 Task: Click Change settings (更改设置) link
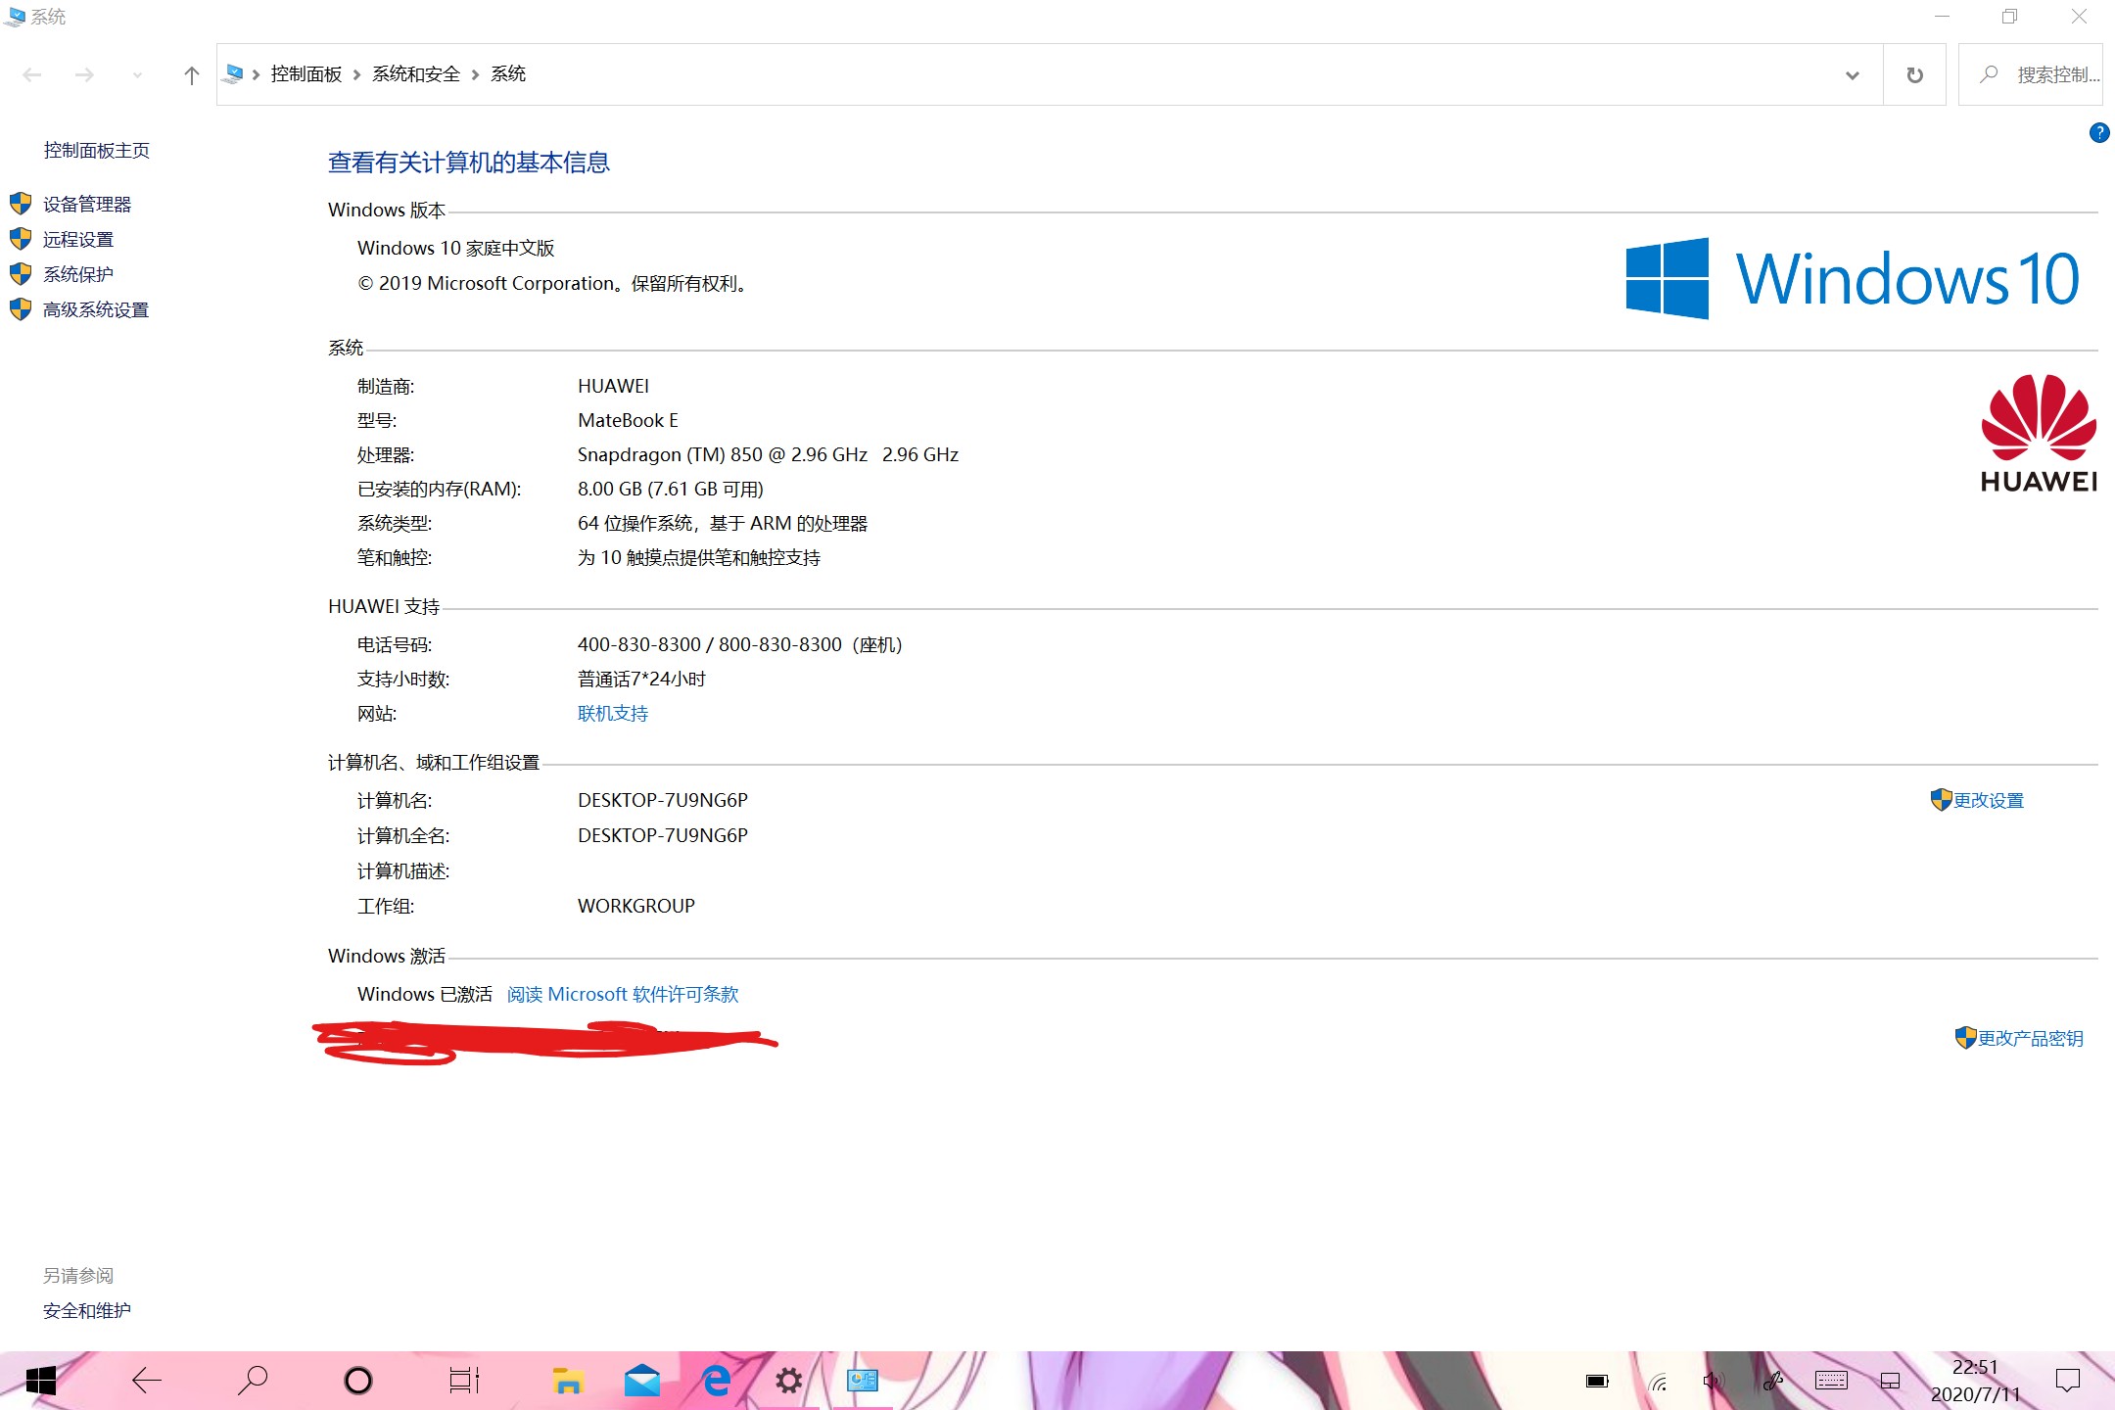(x=1989, y=801)
